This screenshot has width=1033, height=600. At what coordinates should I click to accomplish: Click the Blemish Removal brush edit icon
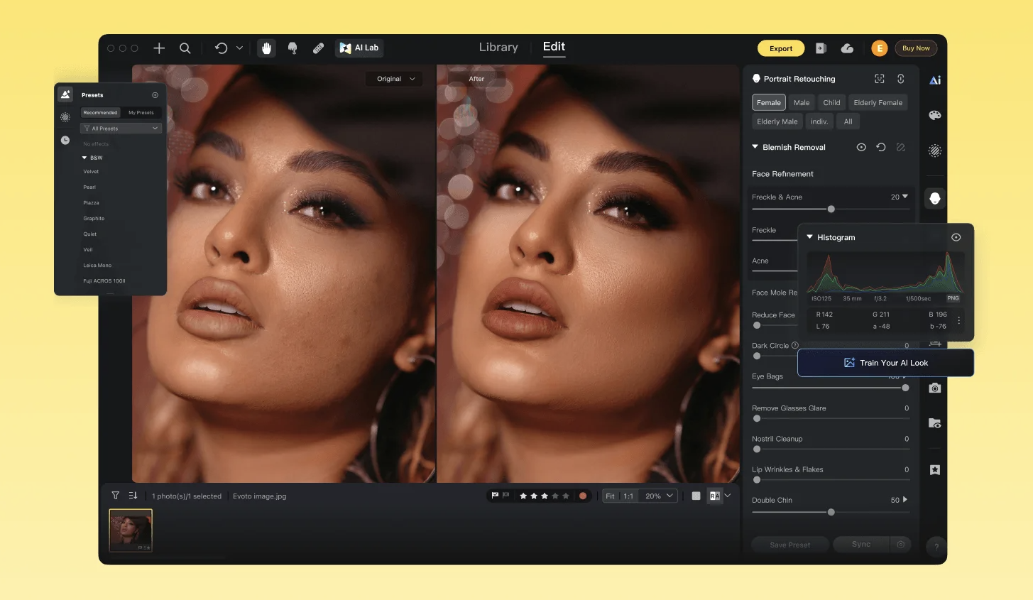pyautogui.click(x=901, y=147)
